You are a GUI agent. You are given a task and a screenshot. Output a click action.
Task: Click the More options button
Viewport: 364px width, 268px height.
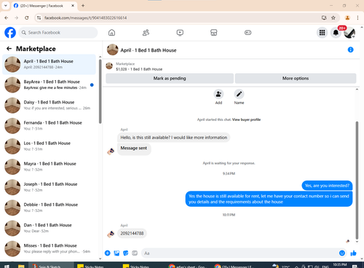tap(296, 78)
